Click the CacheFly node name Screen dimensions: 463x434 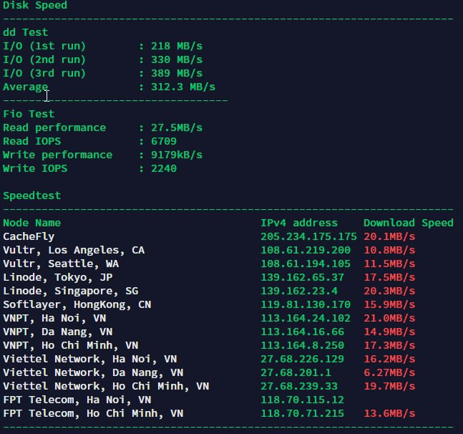(x=29, y=236)
